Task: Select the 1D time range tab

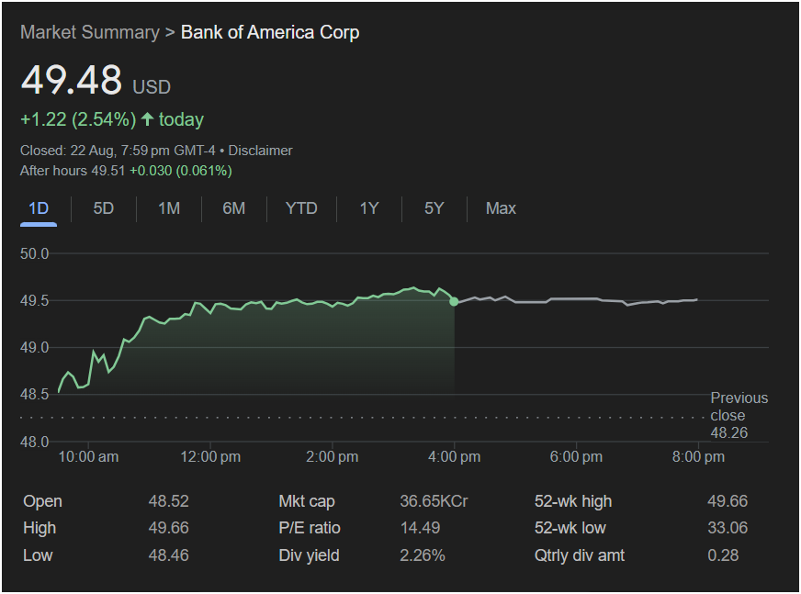Action: click(39, 208)
